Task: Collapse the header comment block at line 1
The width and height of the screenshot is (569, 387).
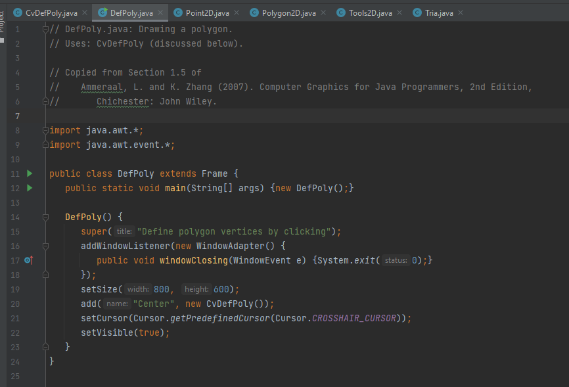Action: 45,29
